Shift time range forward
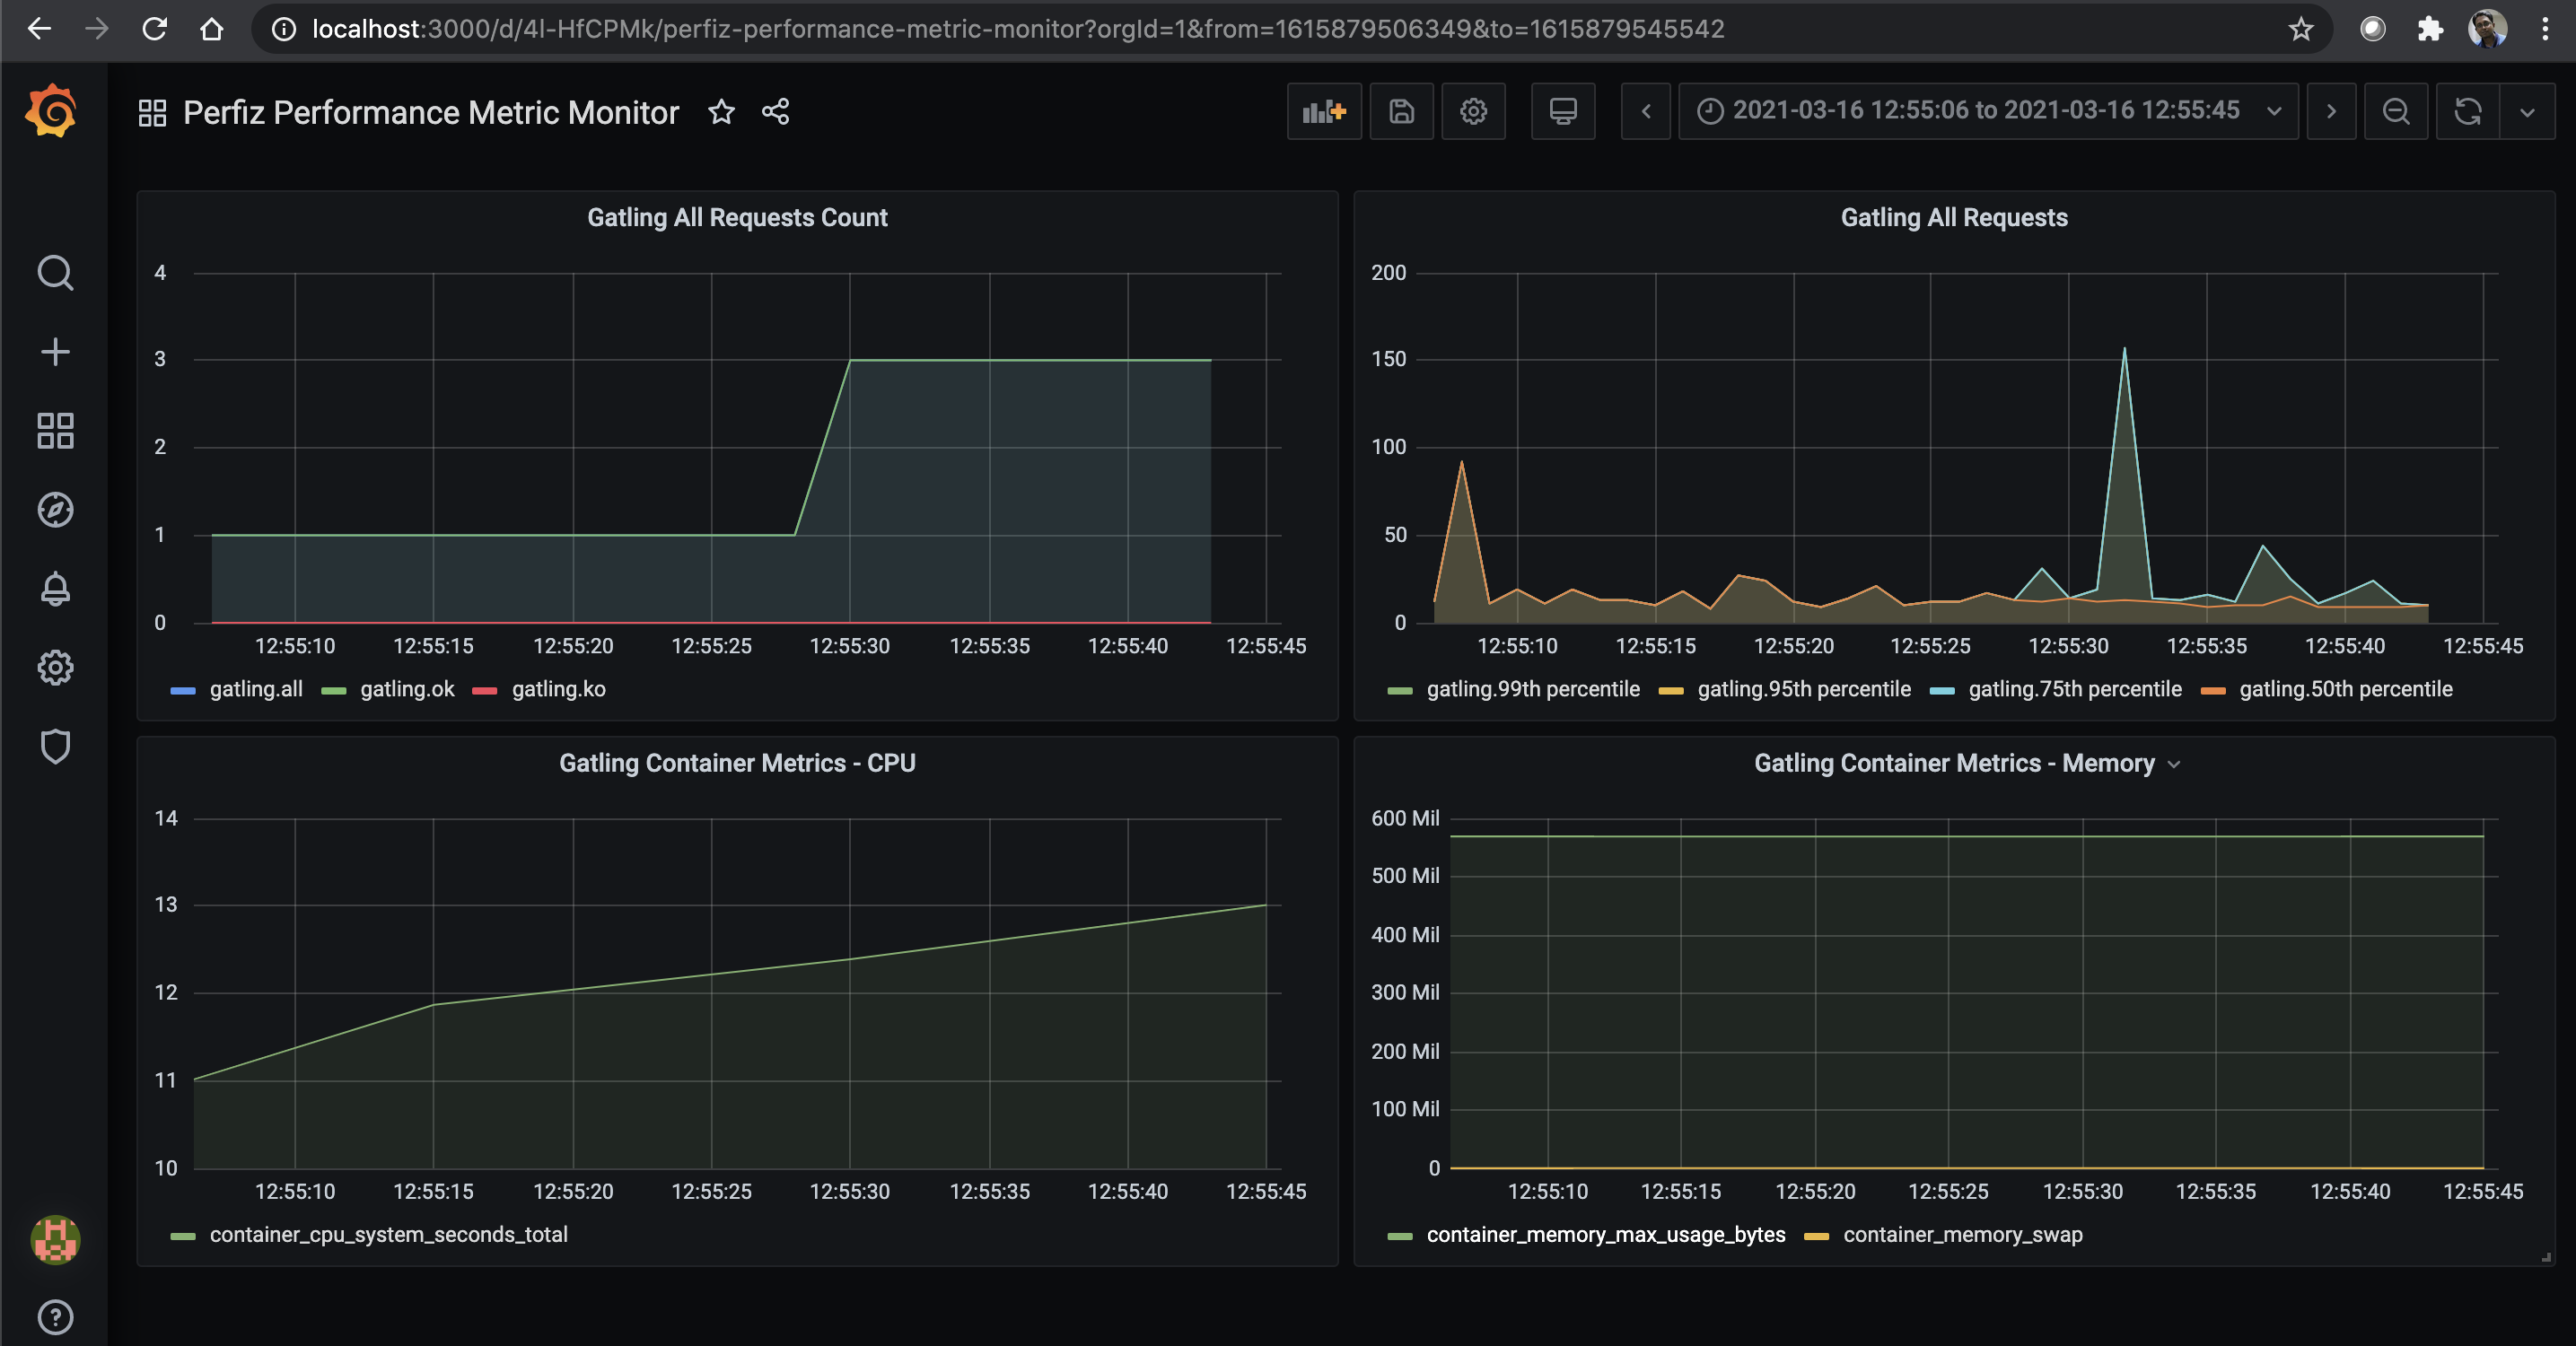 point(2331,111)
